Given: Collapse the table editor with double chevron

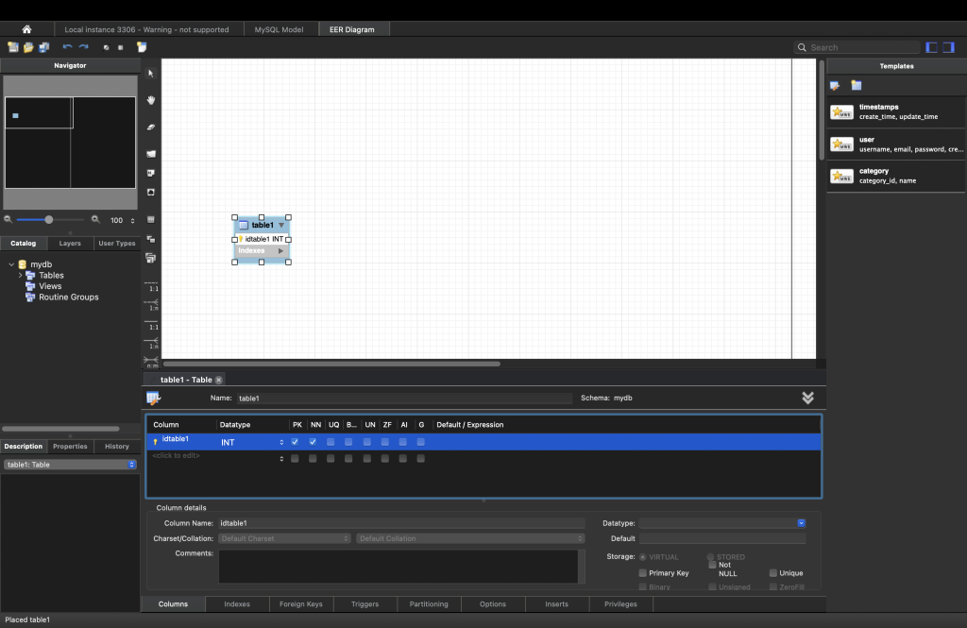Looking at the screenshot, I should (807, 399).
